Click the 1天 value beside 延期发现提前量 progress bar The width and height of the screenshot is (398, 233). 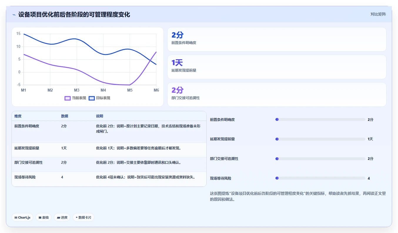[x=370, y=139]
